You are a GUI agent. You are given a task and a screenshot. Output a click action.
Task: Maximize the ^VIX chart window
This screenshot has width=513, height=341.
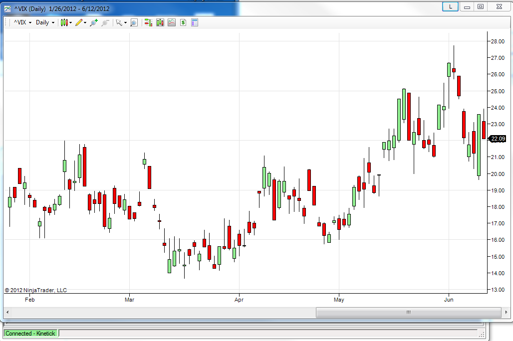(x=480, y=6)
